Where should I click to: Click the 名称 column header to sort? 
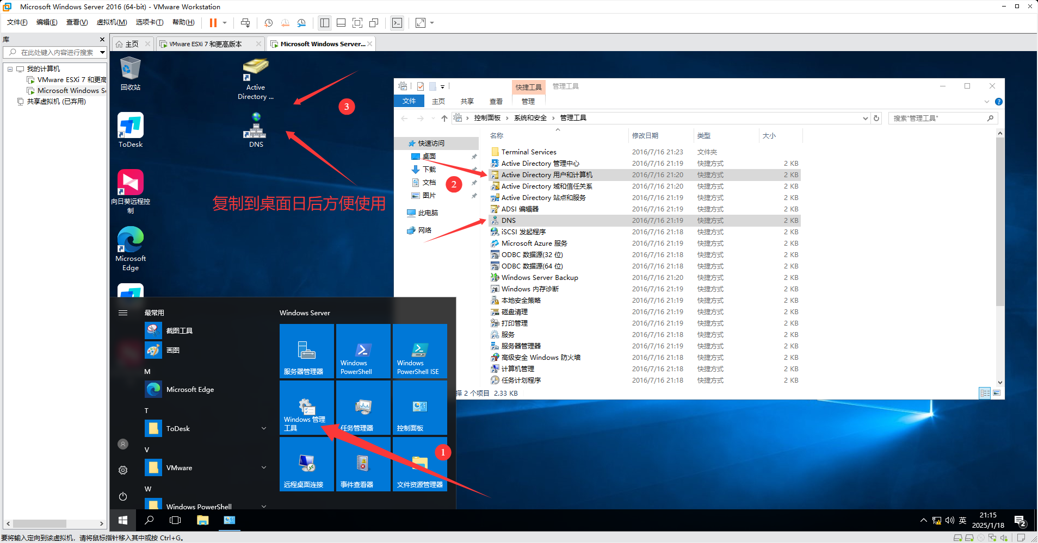point(497,136)
